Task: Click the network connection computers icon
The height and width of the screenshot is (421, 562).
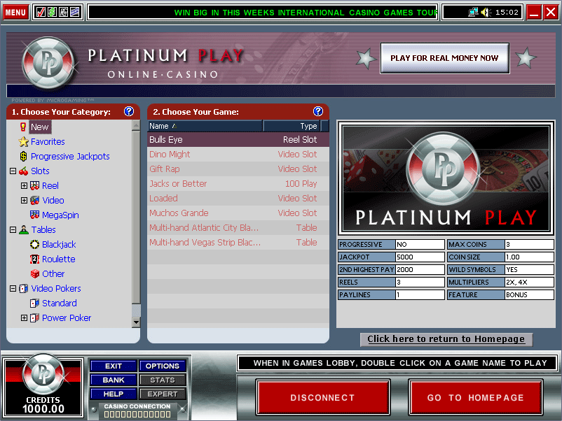Action: [473, 12]
